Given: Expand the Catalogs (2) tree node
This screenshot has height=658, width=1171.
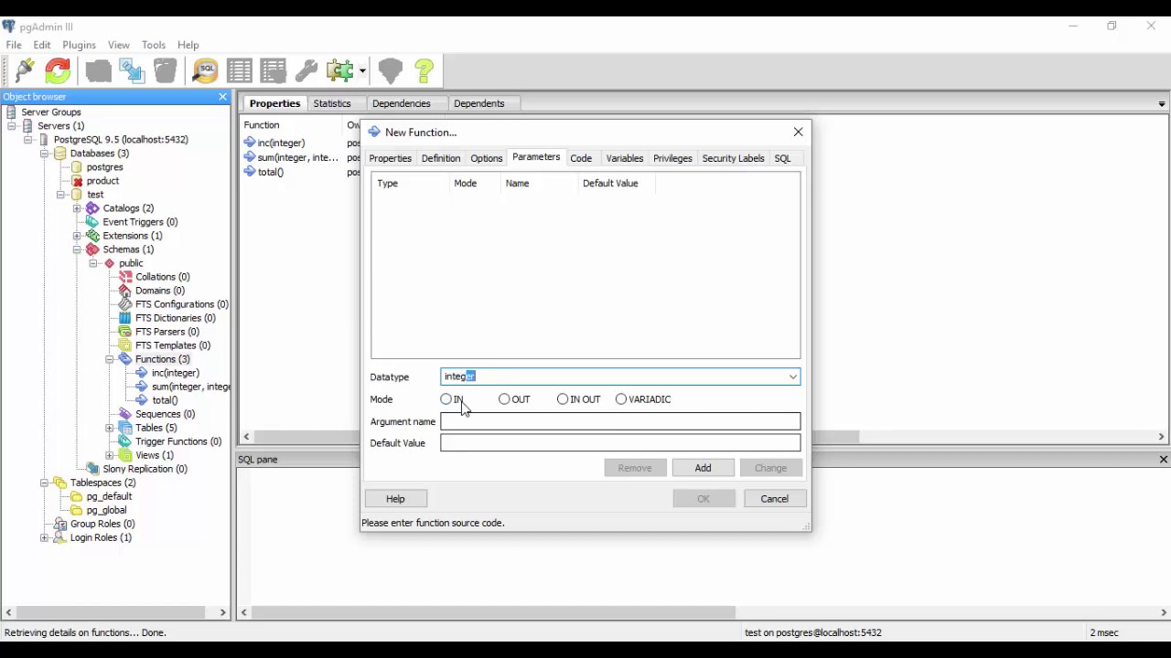Looking at the screenshot, I should click(x=77, y=208).
